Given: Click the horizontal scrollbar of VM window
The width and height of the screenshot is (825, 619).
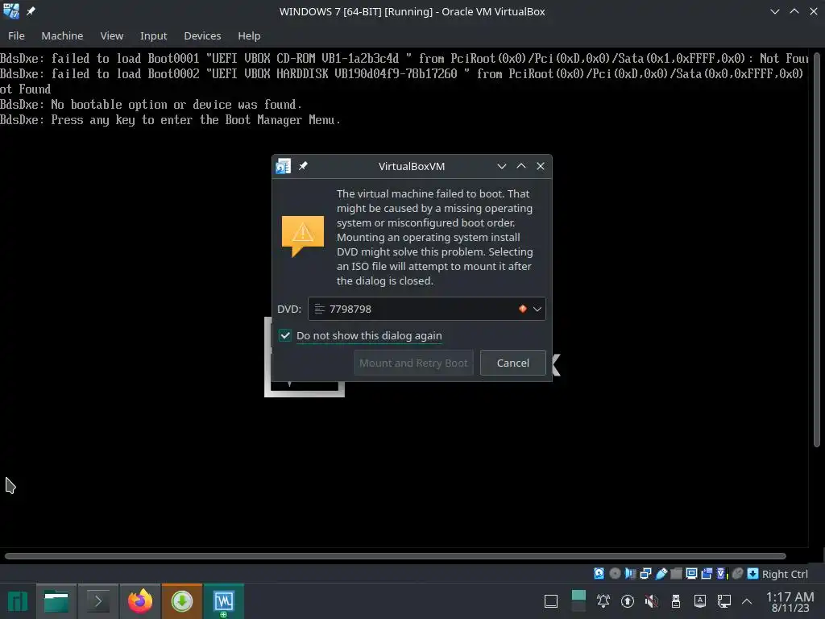Looking at the screenshot, I should coord(395,556).
